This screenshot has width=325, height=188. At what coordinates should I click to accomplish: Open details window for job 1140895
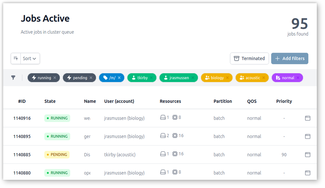point(308,137)
